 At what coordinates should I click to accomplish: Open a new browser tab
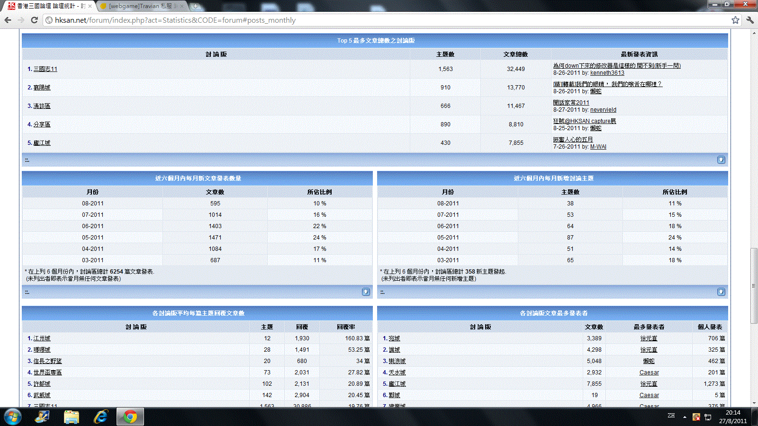coord(195,6)
